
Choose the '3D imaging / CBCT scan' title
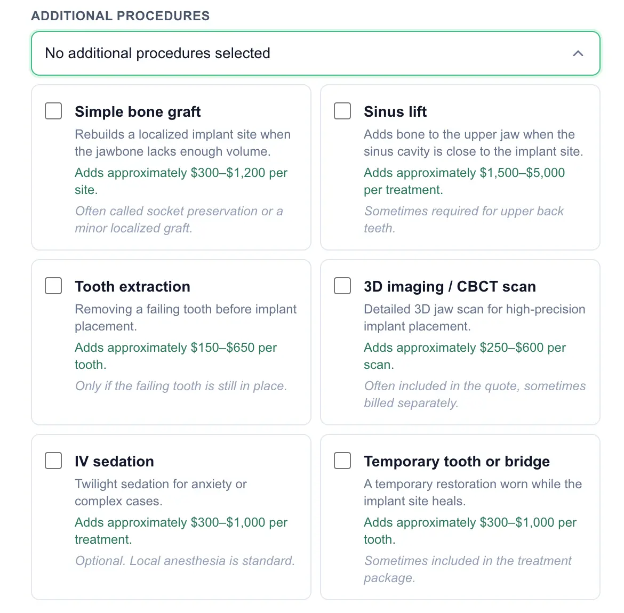click(450, 286)
